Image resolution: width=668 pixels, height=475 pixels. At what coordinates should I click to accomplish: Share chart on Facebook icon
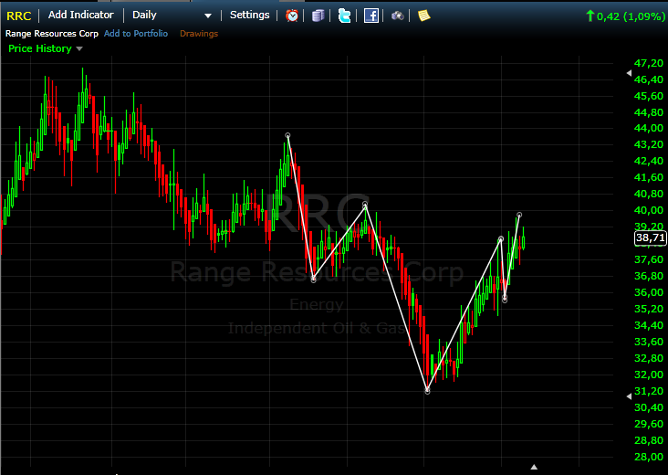(371, 16)
